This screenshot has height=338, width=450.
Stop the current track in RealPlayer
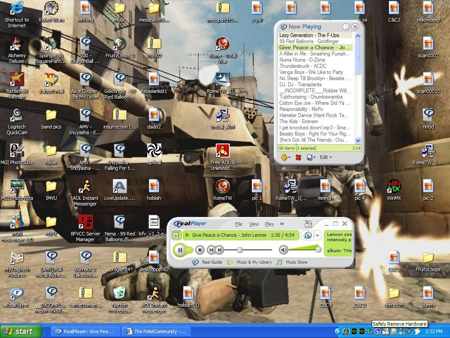point(200,250)
